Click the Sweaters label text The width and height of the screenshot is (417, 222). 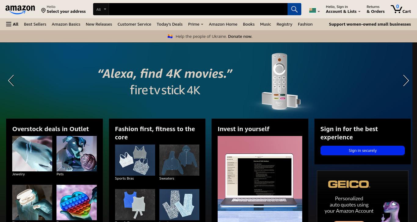(x=167, y=178)
